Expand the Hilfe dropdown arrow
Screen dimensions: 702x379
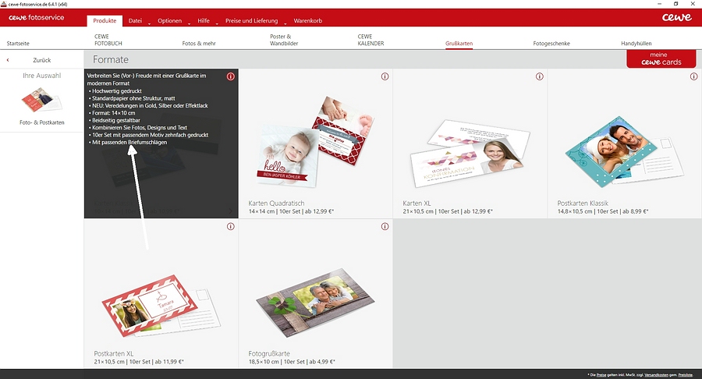tap(217, 23)
